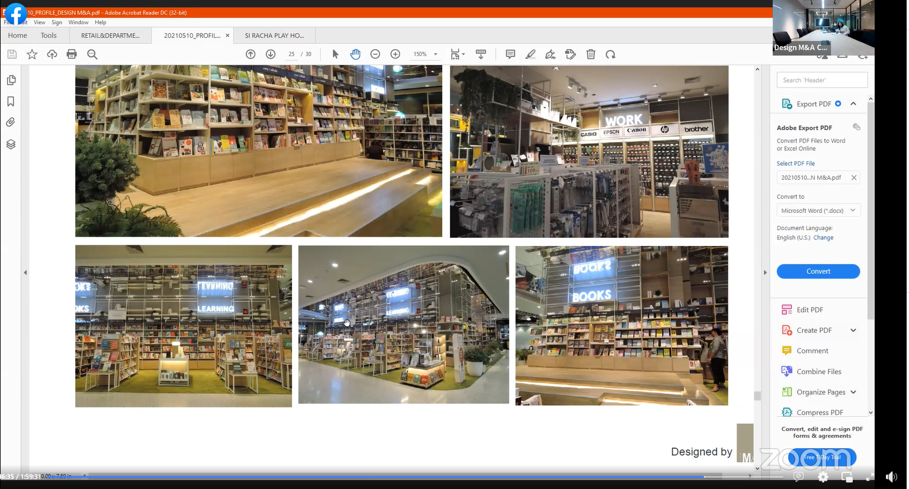Expand Microsoft Word format dropdown
The height and width of the screenshot is (489, 909).
point(853,211)
